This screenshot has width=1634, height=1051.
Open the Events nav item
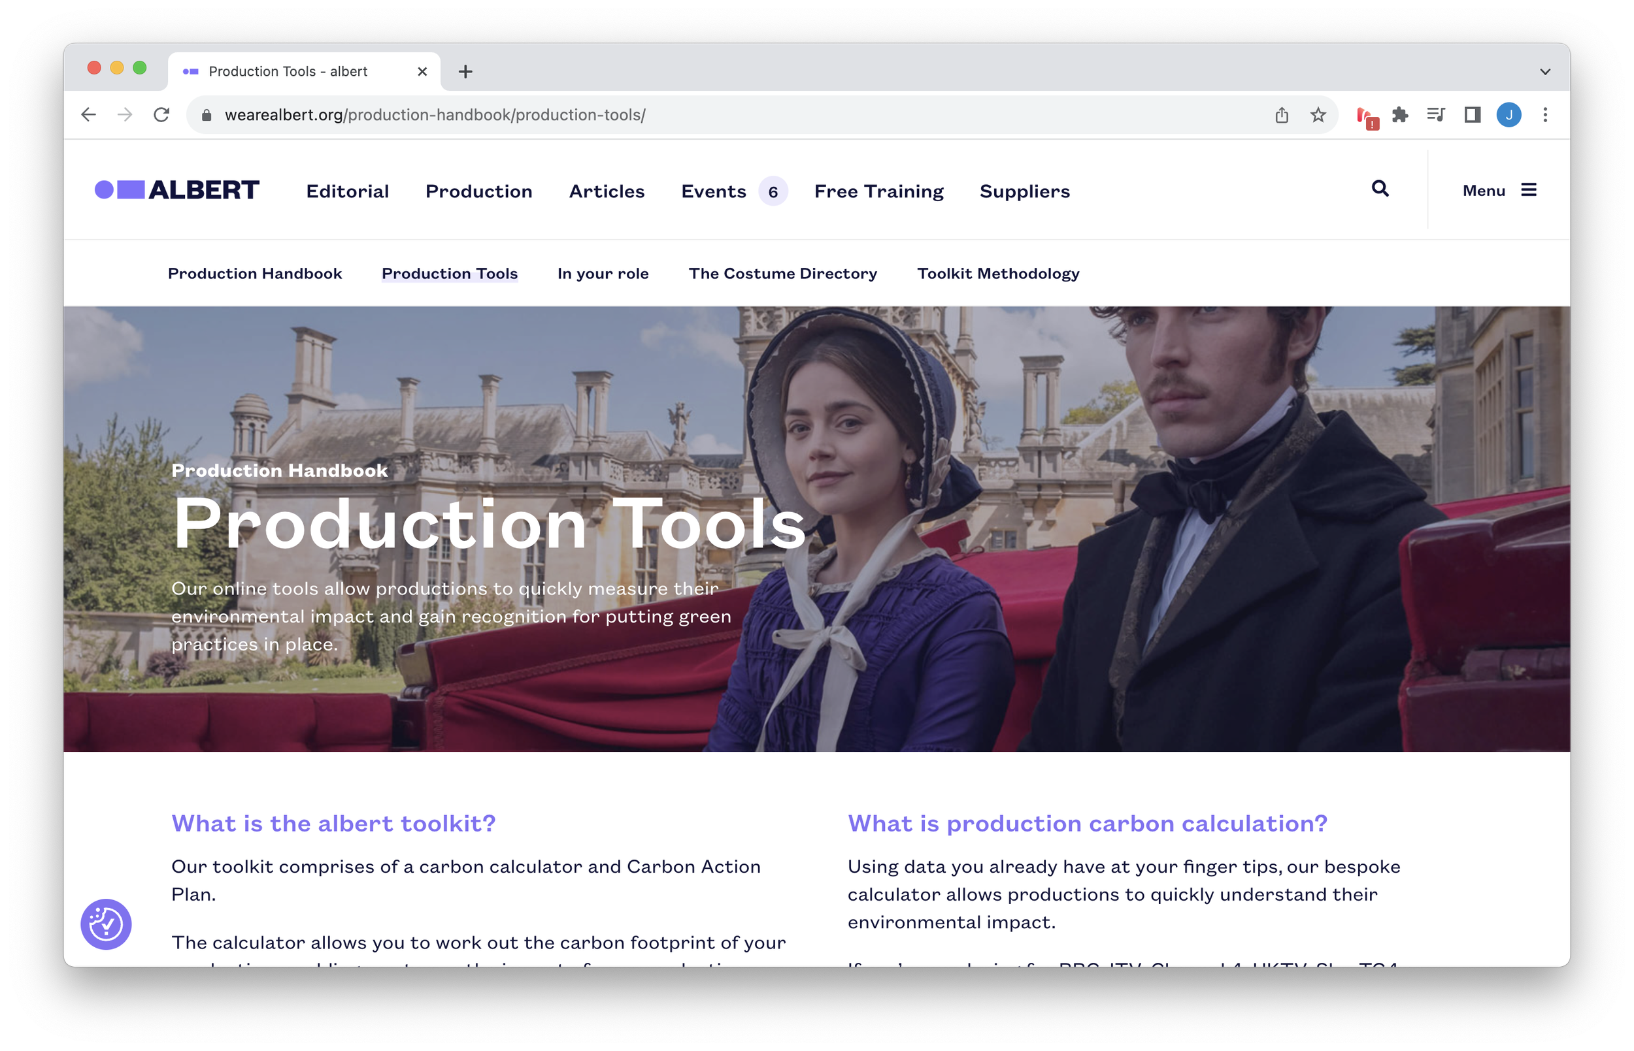coord(714,191)
